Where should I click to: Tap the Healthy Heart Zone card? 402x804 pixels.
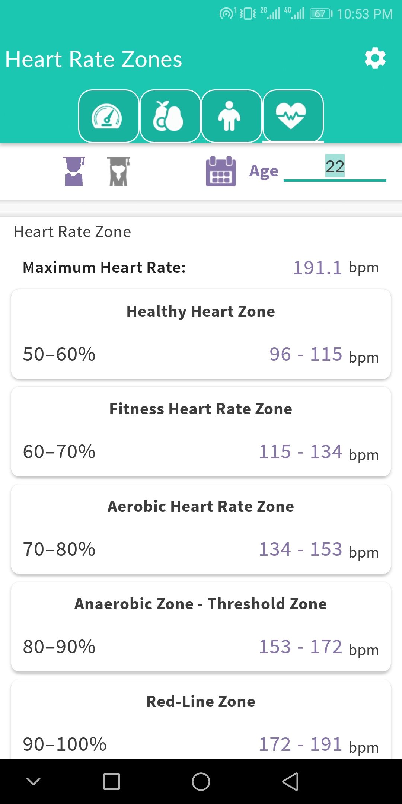pos(201,334)
